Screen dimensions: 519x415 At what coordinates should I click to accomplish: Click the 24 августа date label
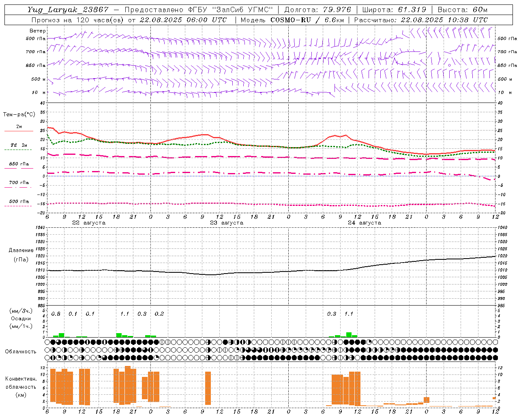tap(365, 223)
